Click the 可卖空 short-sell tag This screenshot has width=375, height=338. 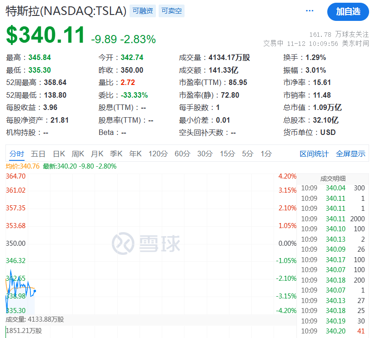(171, 11)
